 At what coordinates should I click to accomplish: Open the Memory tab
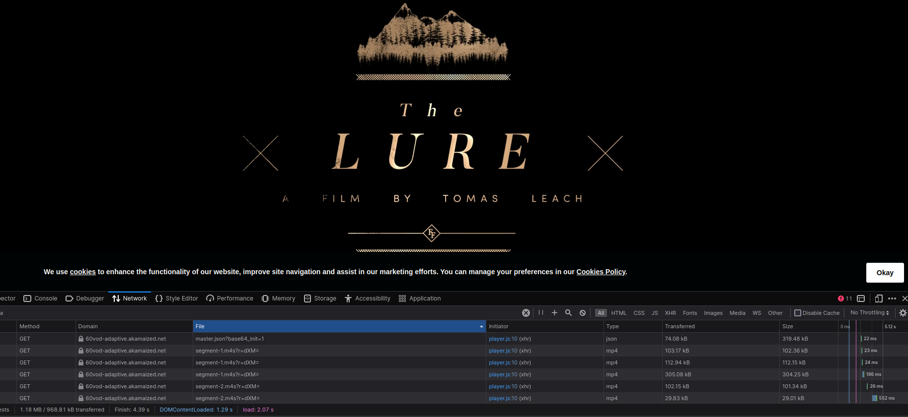pyautogui.click(x=279, y=298)
